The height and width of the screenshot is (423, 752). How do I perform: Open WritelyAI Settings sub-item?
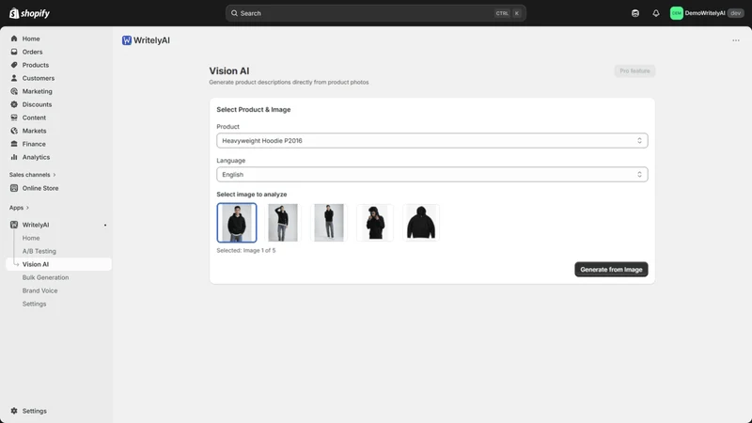pos(35,304)
